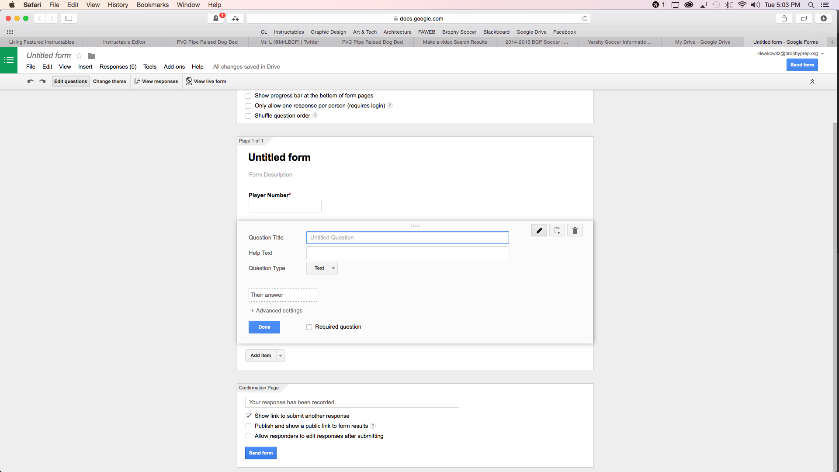Duplicate the question using copy icon
839x472 pixels.
[557, 230]
